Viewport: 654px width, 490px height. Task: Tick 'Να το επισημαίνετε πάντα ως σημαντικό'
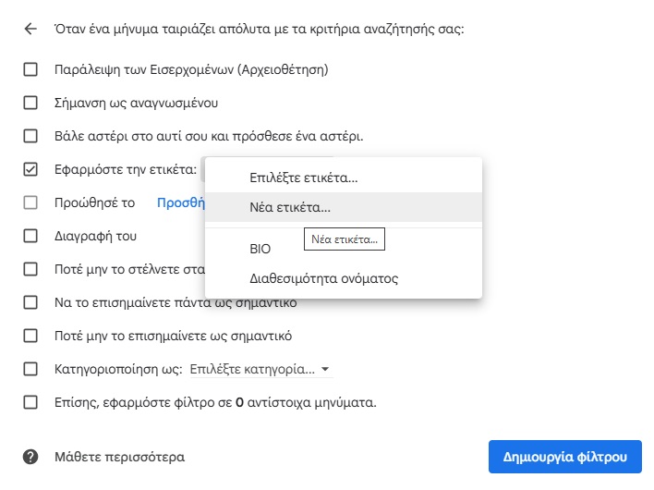(30, 302)
